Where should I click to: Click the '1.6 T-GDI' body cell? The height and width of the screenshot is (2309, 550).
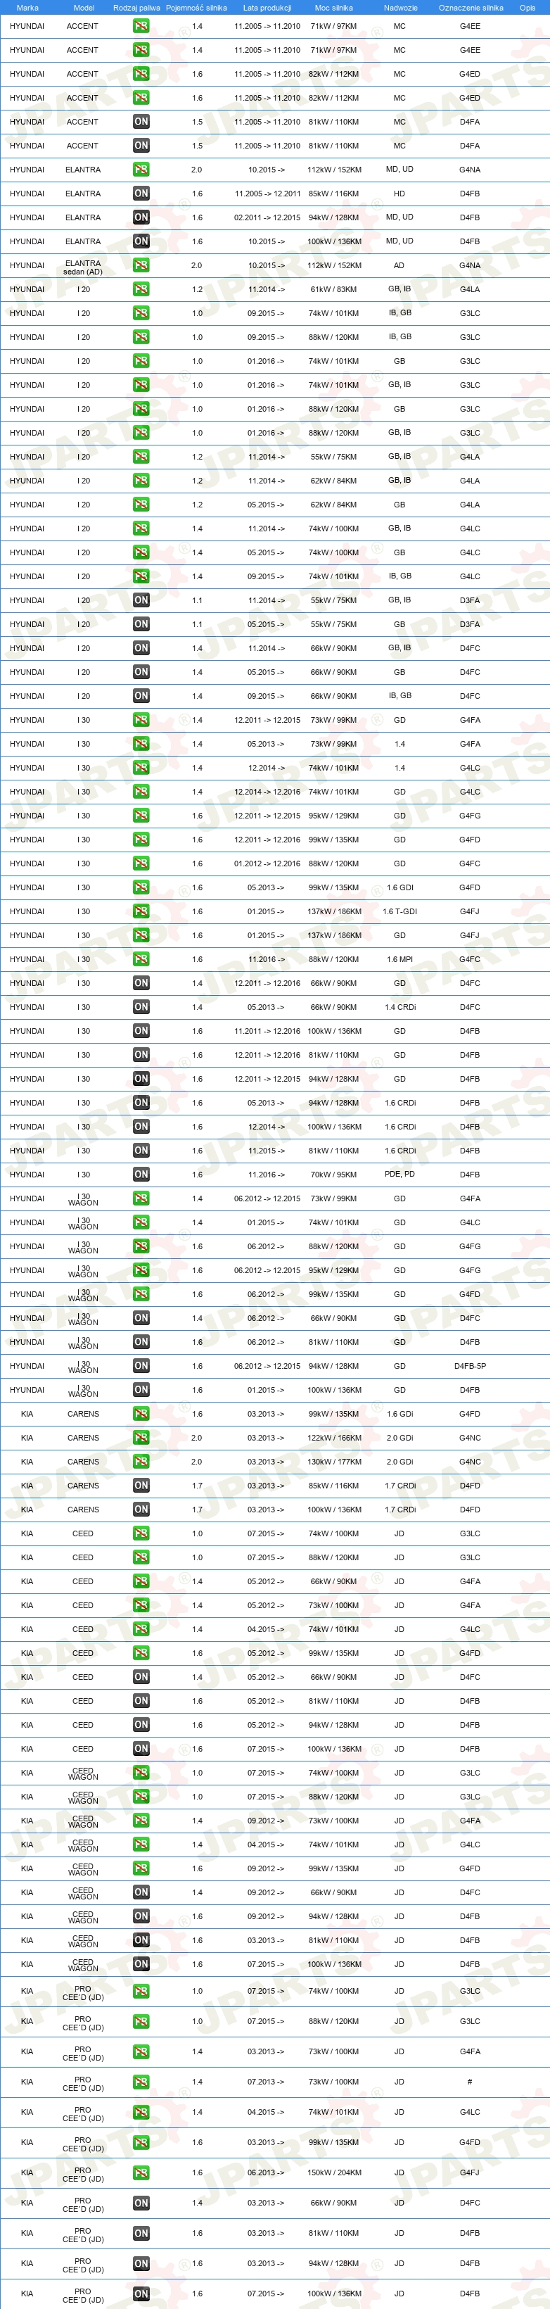pos(399,911)
